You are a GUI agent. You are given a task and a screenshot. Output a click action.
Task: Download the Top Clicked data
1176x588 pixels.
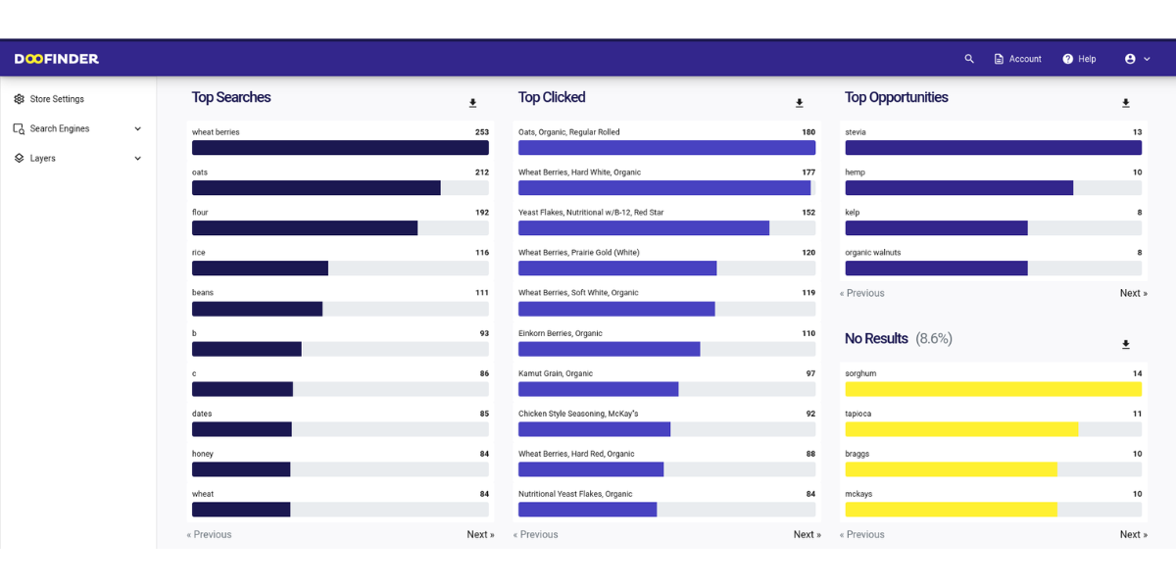click(799, 102)
